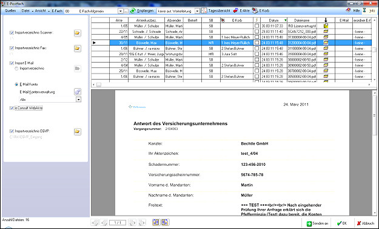Viewport: 379px width, 229px height.
Task: Click the Senden an button
Action: 317,223
